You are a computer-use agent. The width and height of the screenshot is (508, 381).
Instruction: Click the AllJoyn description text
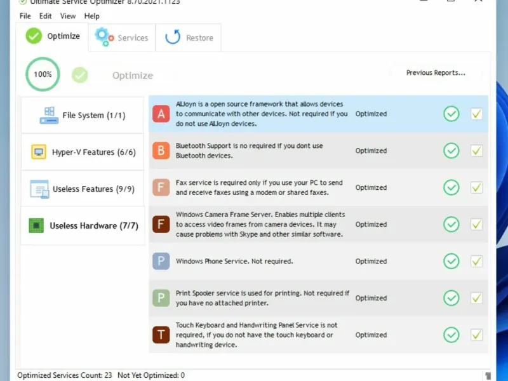[x=262, y=114]
